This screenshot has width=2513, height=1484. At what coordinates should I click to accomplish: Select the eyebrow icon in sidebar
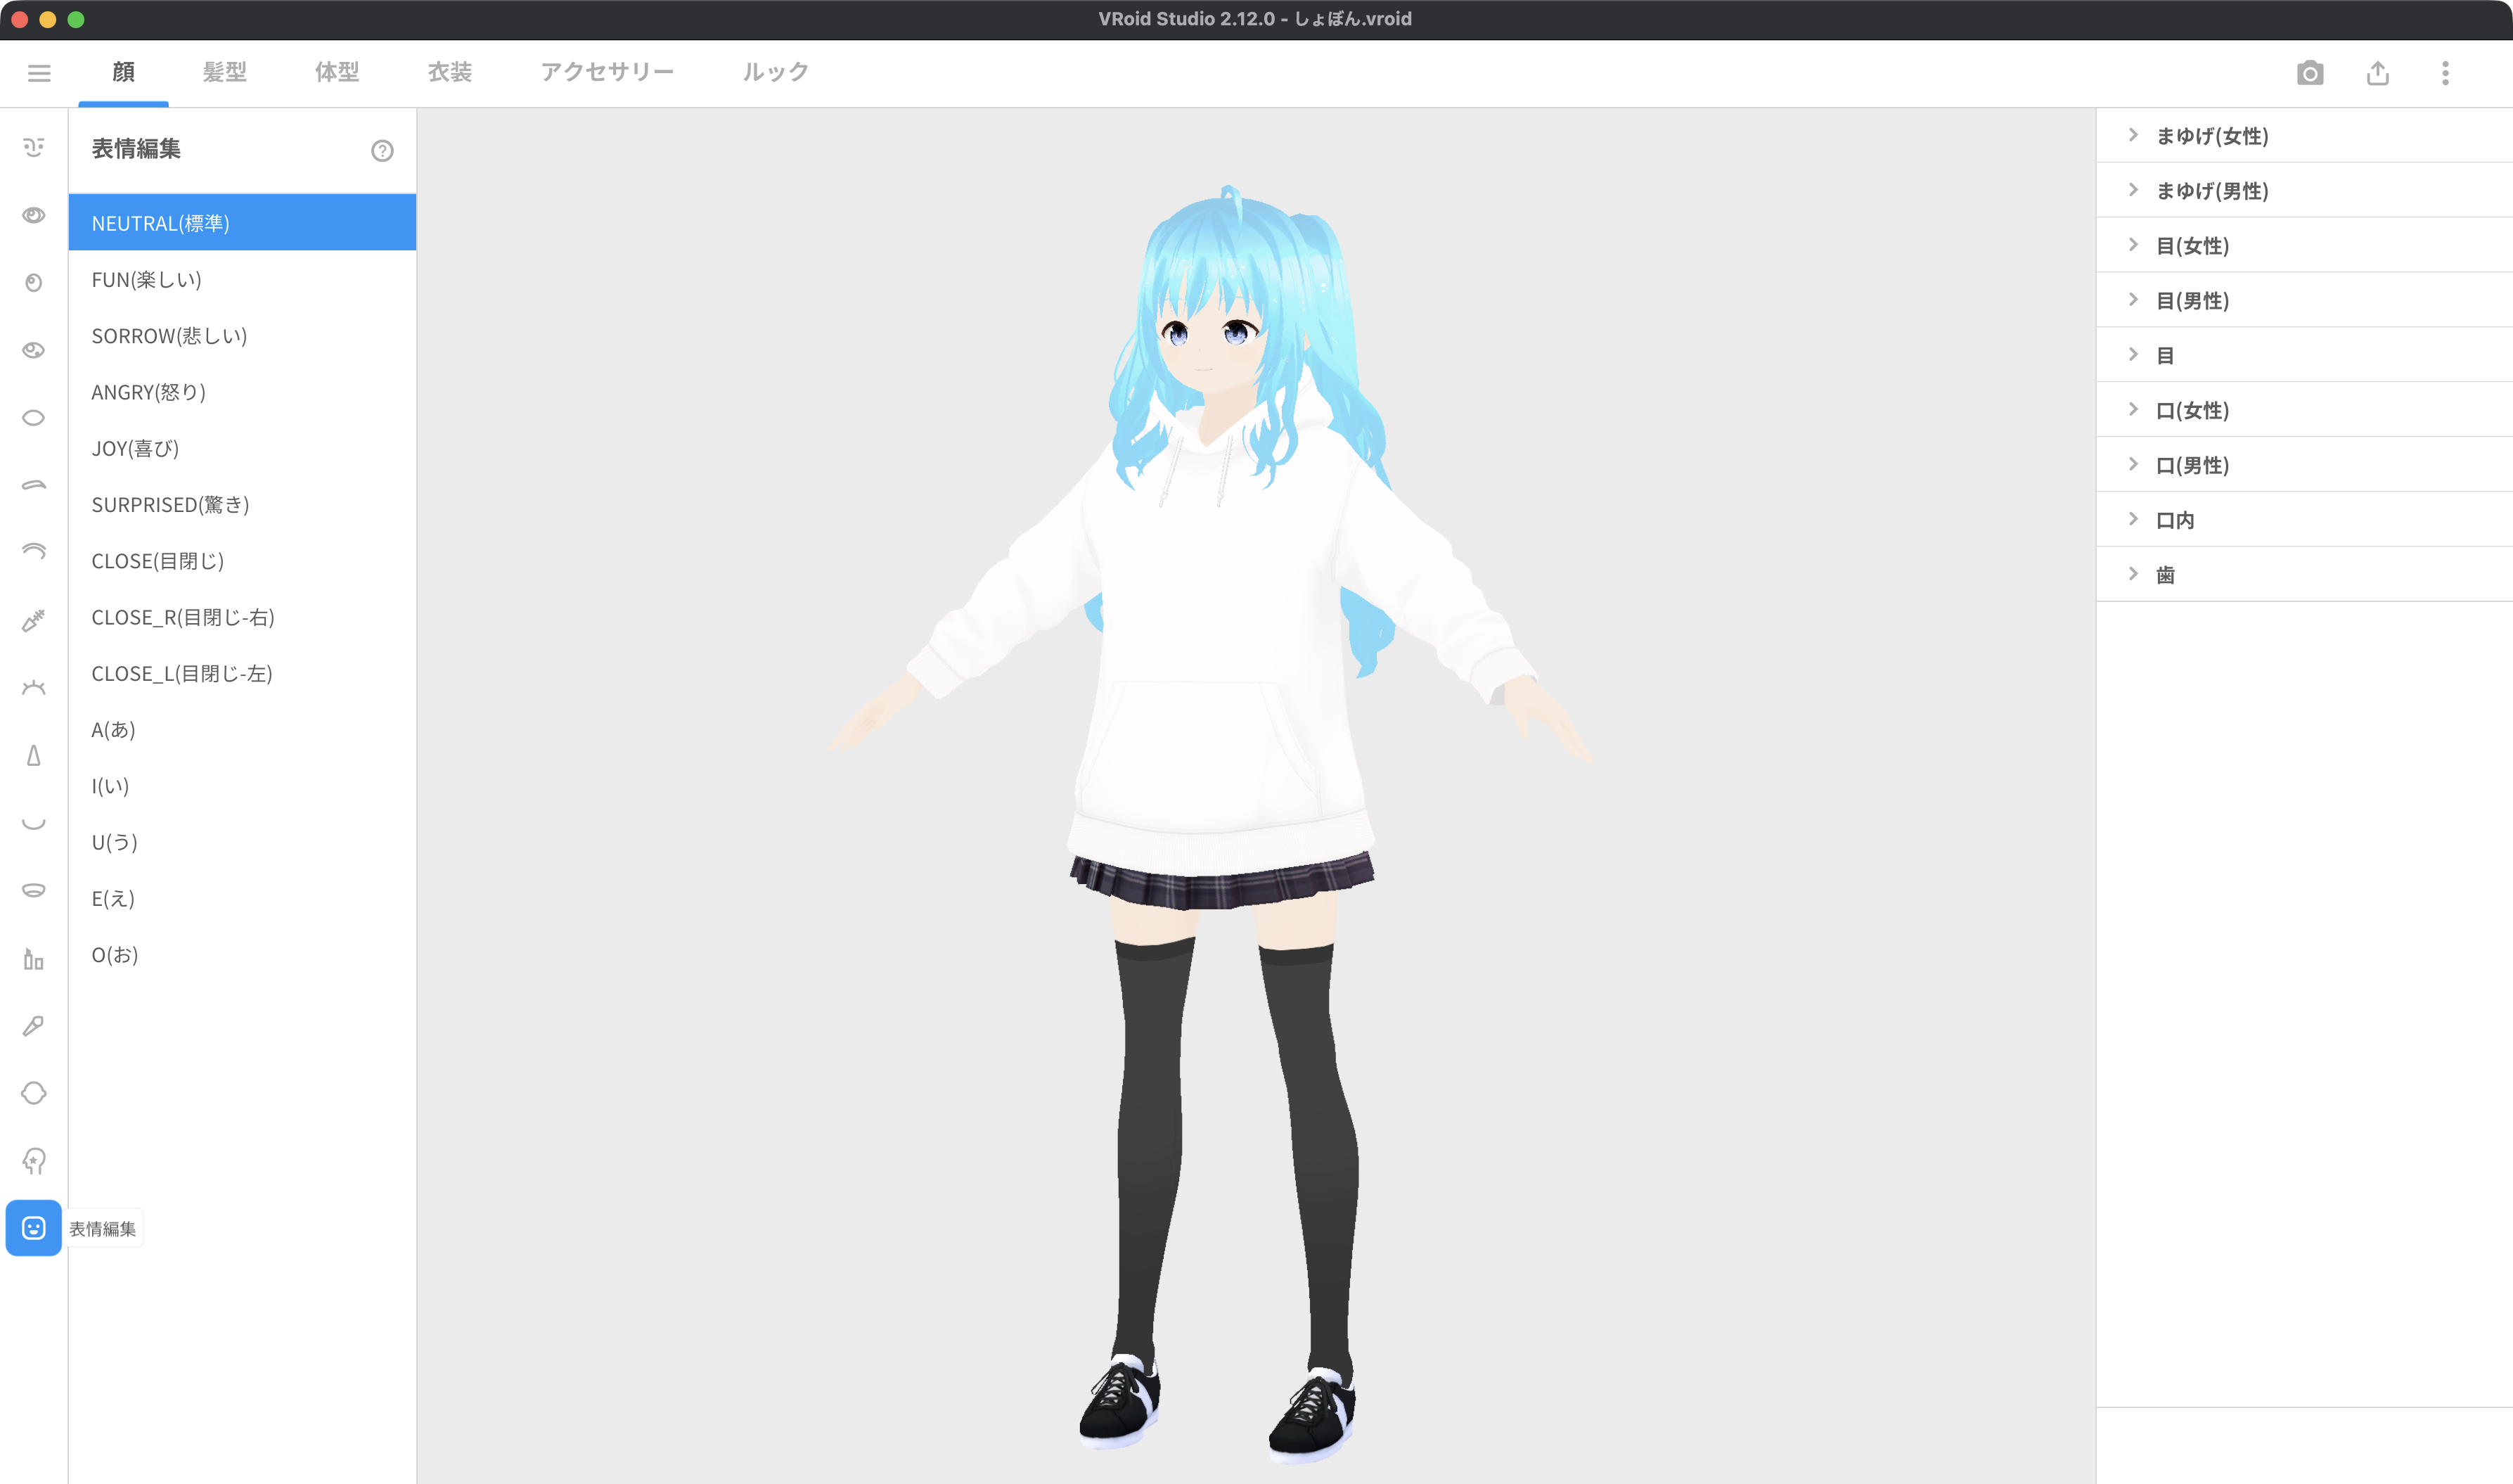pyautogui.click(x=34, y=485)
